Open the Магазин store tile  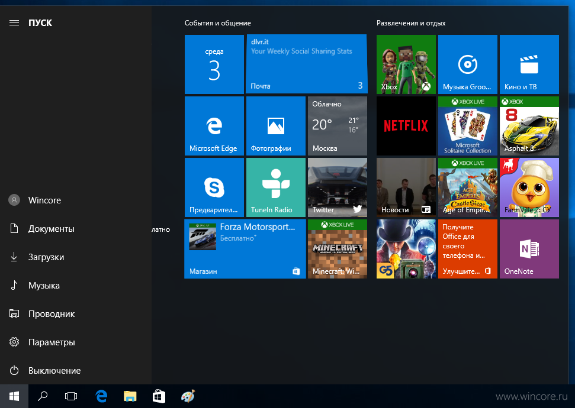pos(245,249)
